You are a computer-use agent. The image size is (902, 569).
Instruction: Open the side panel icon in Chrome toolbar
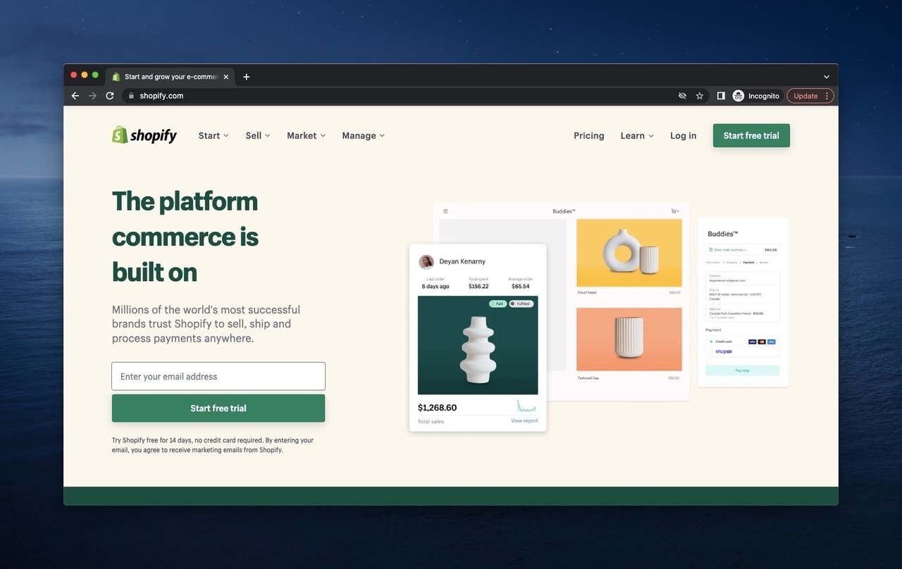721,96
